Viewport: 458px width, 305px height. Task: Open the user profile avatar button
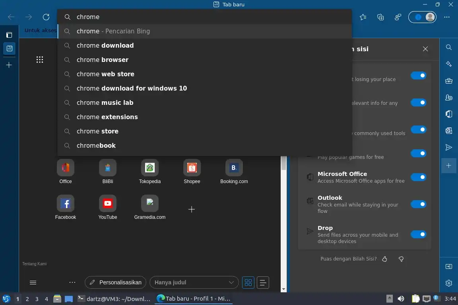[x=430, y=17]
